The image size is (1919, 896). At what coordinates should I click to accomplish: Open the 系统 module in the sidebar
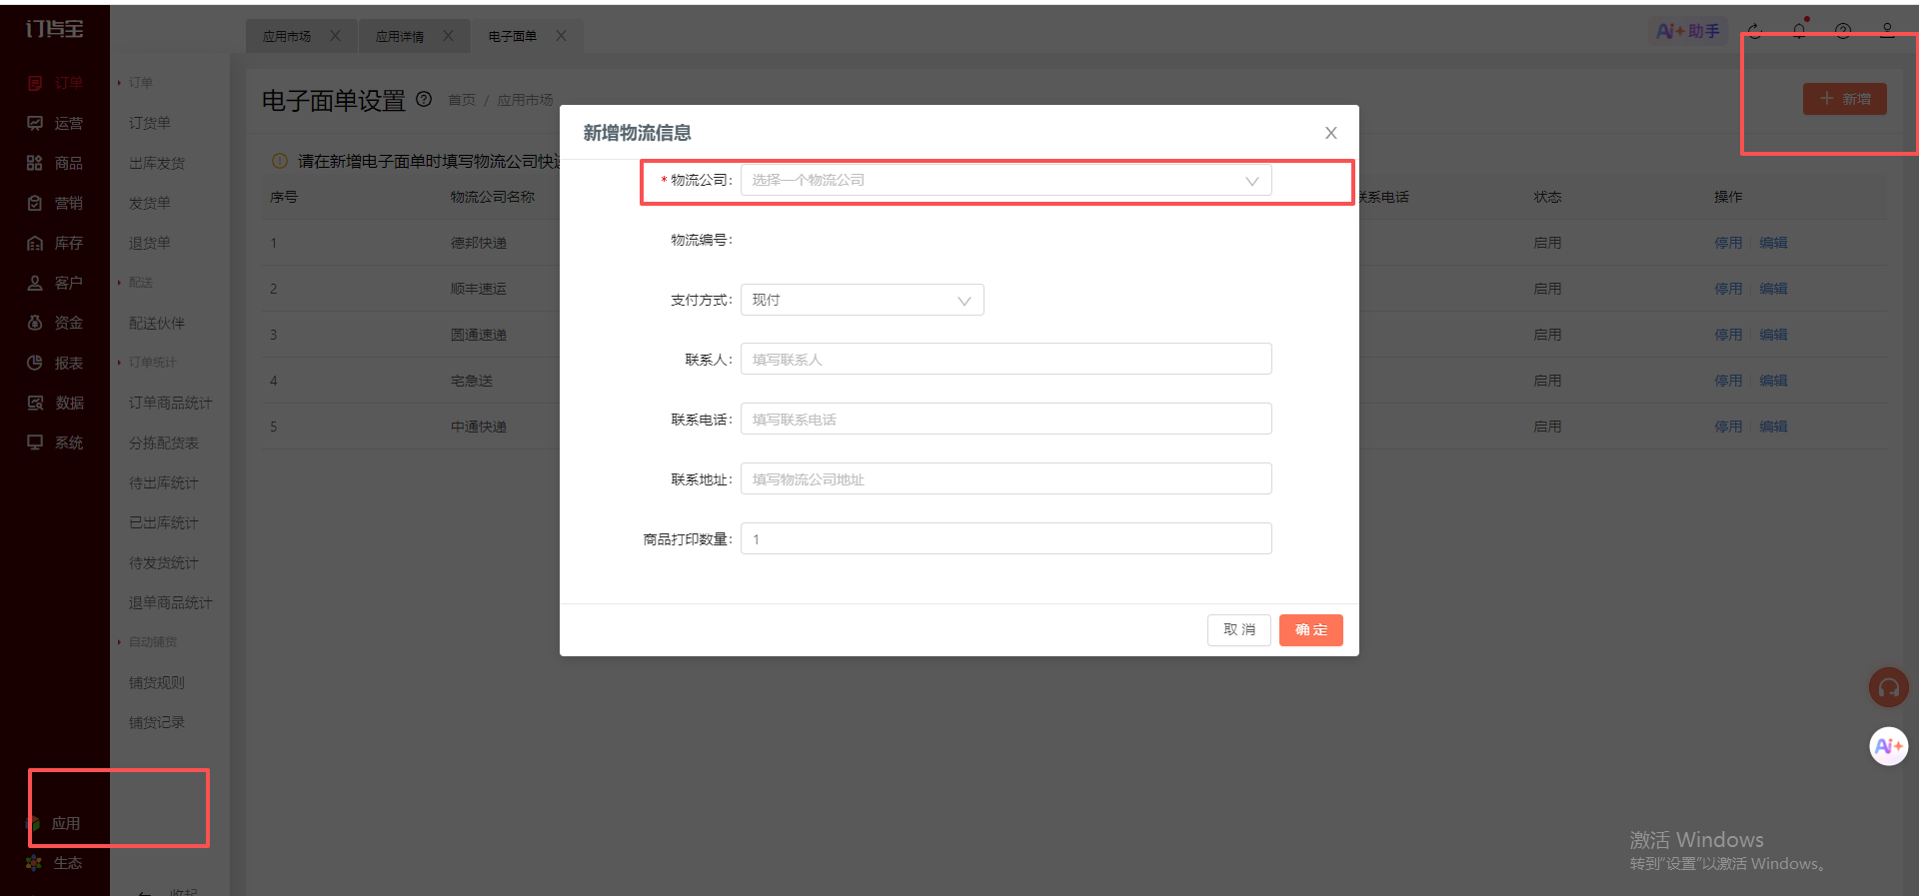(x=55, y=443)
